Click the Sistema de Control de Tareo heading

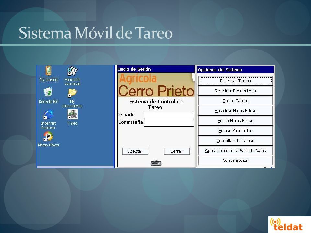(x=156, y=105)
